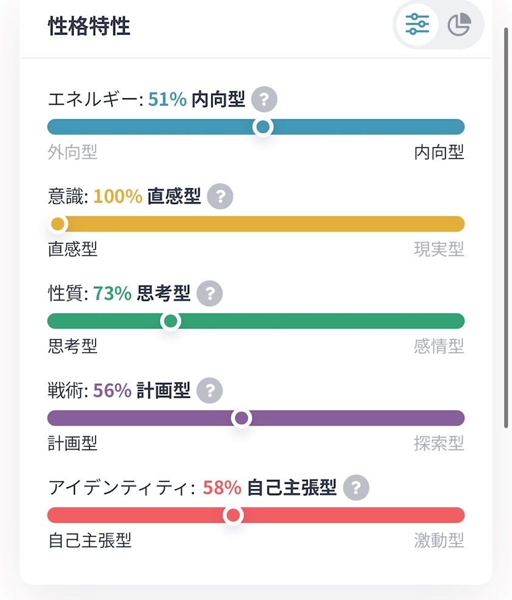Click the 現実型 label under the yellow bar
The width and height of the screenshot is (512, 600).
pyautogui.click(x=439, y=249)
